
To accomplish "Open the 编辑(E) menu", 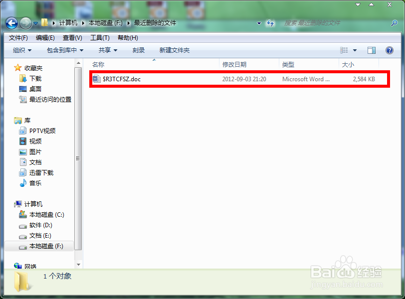I will (x=45, y=38).
